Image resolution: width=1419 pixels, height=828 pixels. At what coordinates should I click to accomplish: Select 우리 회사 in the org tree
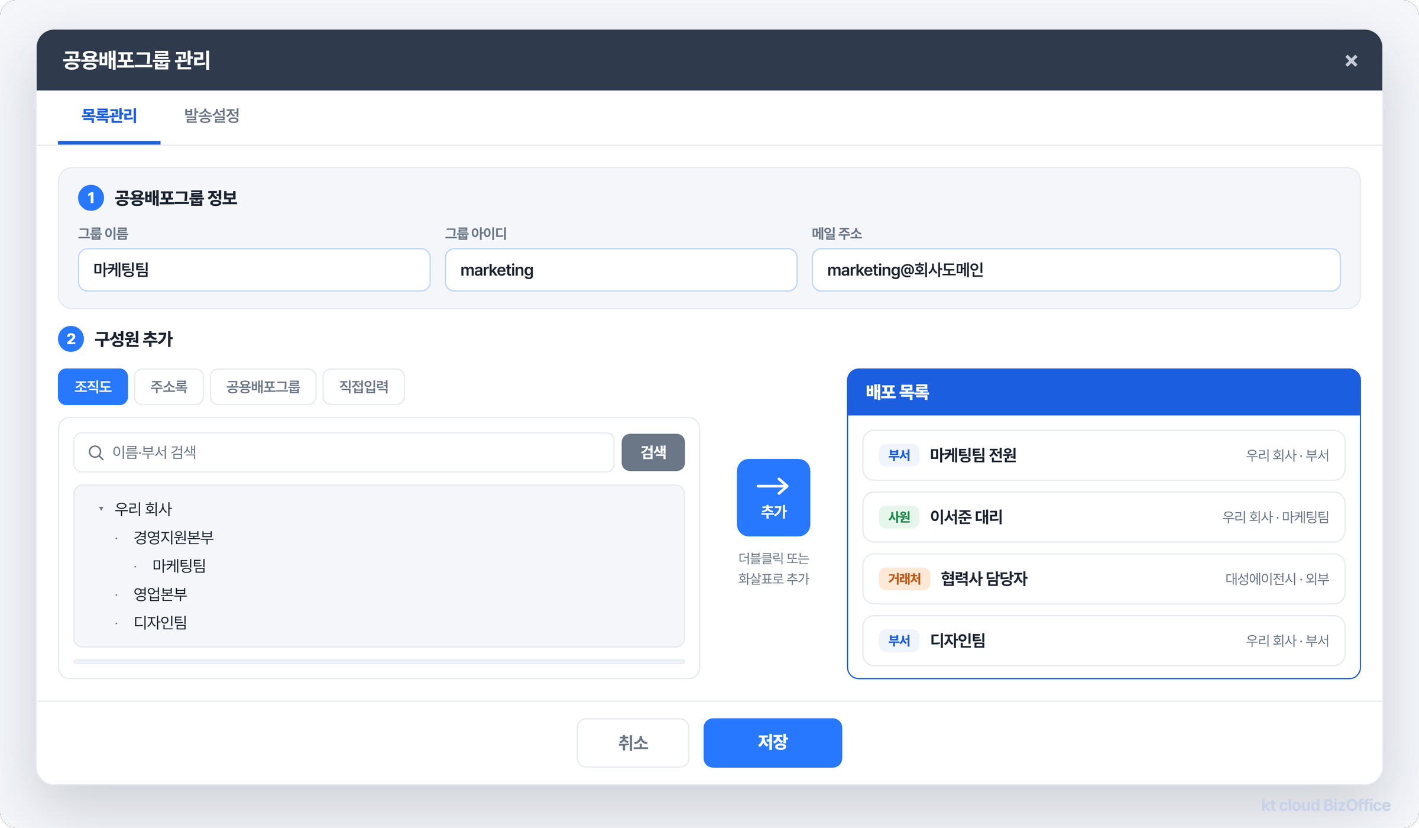click(x=143, y=509)
